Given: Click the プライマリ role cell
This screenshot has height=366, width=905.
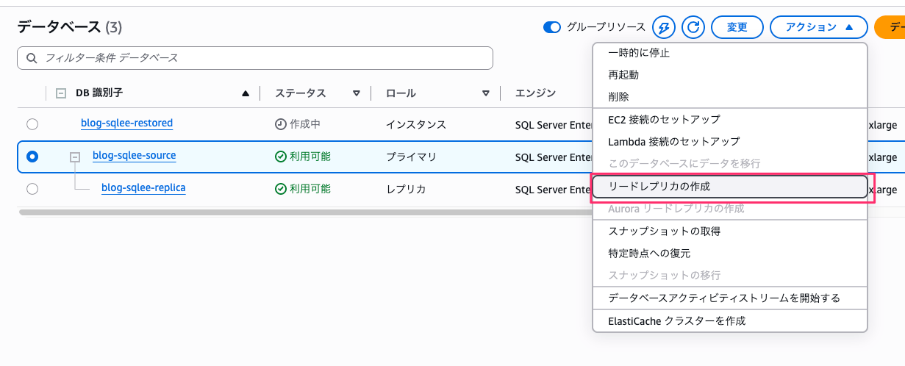Looking at the screenshot, I should coord(411,157).
